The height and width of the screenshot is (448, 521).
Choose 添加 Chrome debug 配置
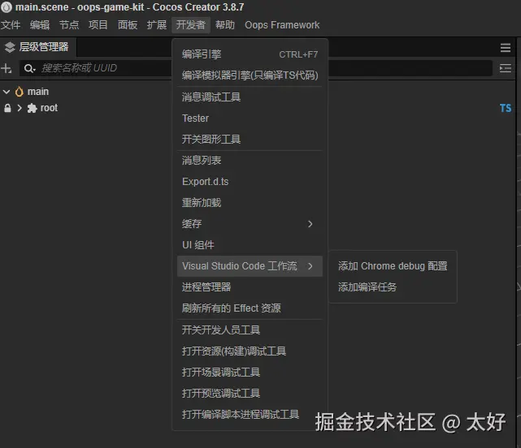(393, 266)
